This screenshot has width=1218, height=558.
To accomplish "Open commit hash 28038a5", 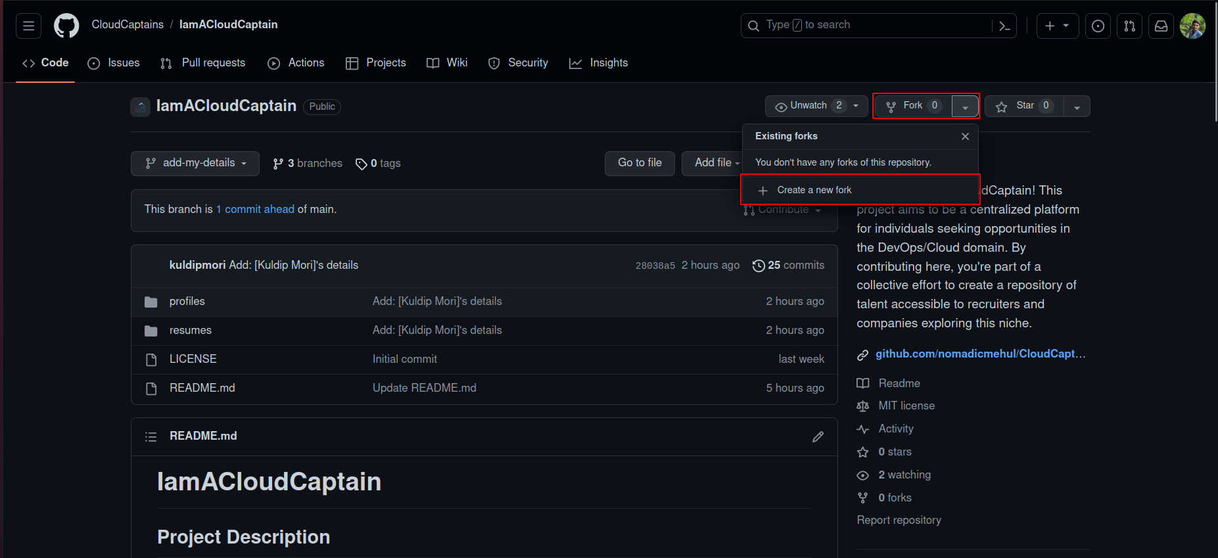I will pyautogui.click(x=655, y=266).
